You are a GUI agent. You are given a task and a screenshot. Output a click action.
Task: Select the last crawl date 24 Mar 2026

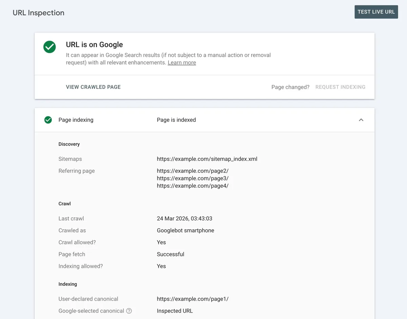point(185,218)
